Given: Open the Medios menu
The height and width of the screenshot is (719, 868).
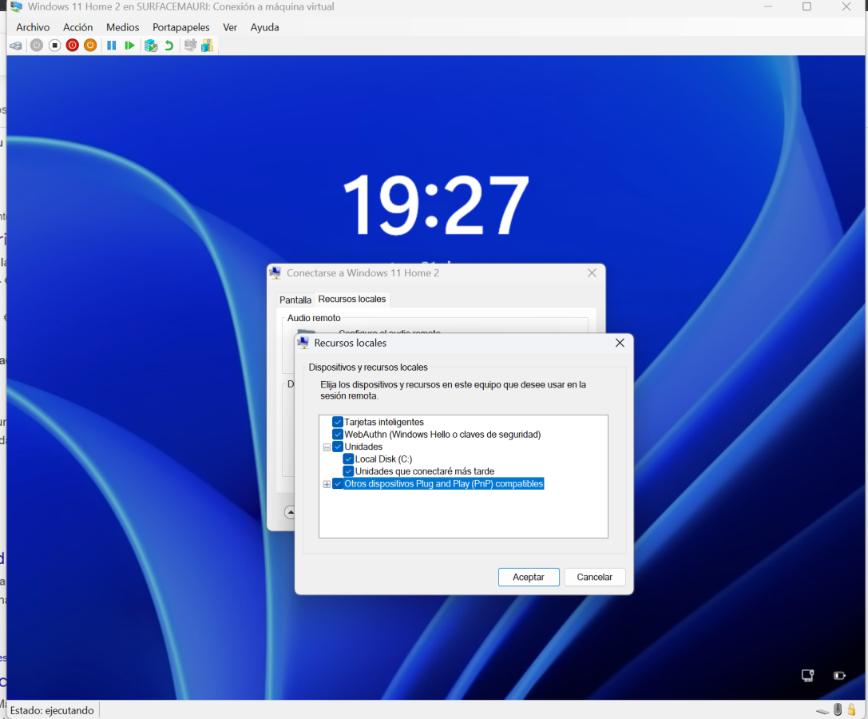Looking at the screenshot, I should (122, 27).
